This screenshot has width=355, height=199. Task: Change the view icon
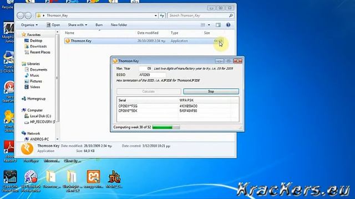tap(203, 25)
